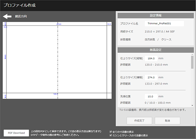The image size is (196, 139).
Task: Toggle 全ての寸法値の表示 checkbox
Action: point(111,132)
